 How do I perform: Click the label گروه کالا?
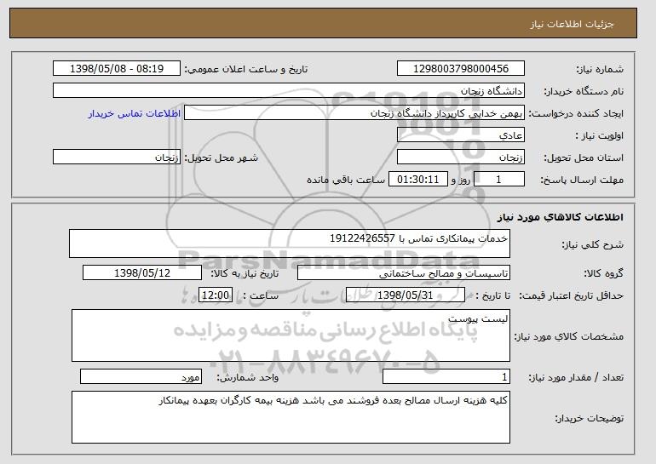(x=603, y=273)
